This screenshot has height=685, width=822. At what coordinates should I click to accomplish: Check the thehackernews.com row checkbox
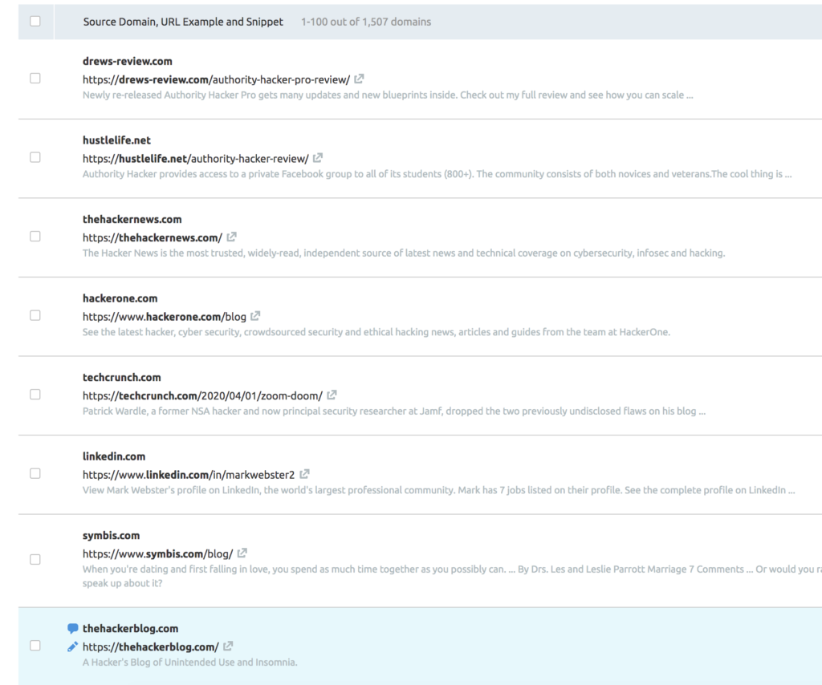[x=35, y=237]
